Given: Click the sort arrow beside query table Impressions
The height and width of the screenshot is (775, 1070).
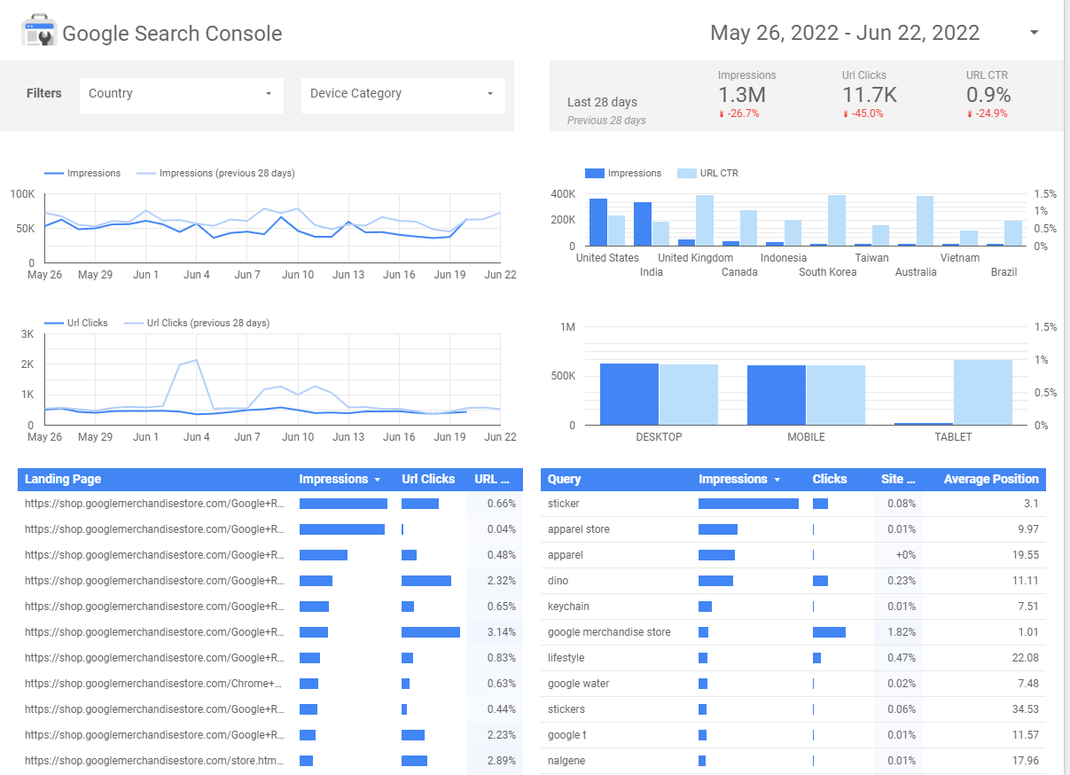Looking at the screenshot, I should [777, 480].
